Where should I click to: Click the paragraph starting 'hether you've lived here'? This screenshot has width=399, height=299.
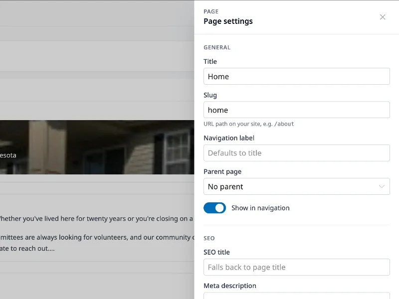(96, 219)
